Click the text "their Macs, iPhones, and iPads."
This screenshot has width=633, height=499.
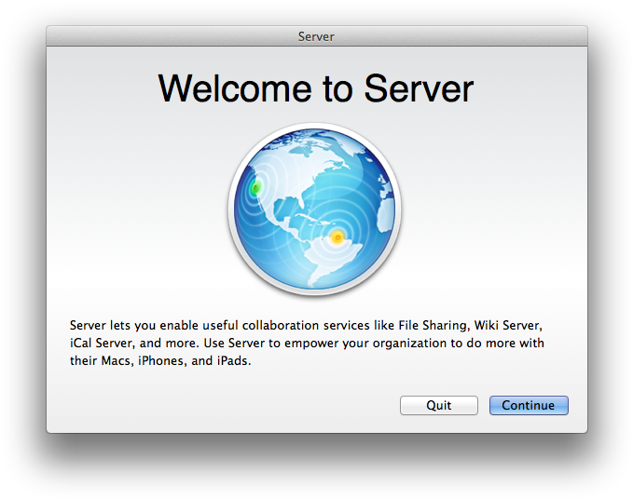(x=160, y=360)
